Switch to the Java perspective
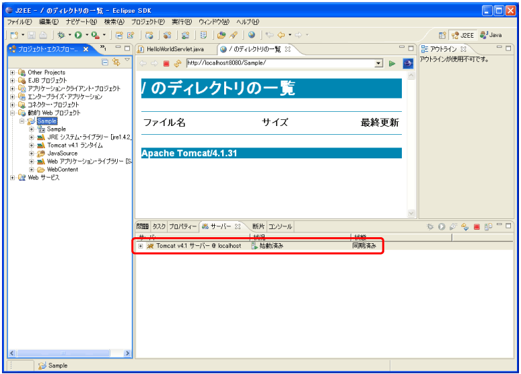Viewport: 521px width, 374px height. (491, 35)
